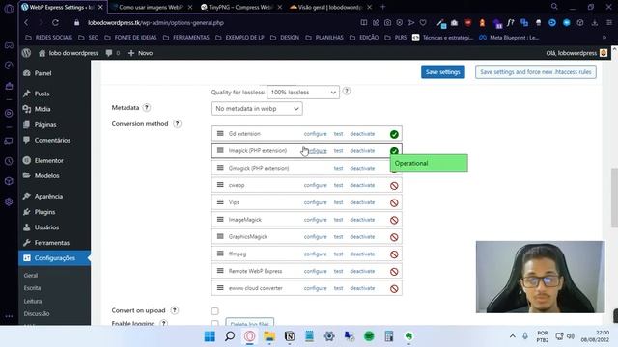Image resolution: width=618 pixels, height=347 pixels.
Task: Click configure for cwebp
Action: [x=316, y=185]
